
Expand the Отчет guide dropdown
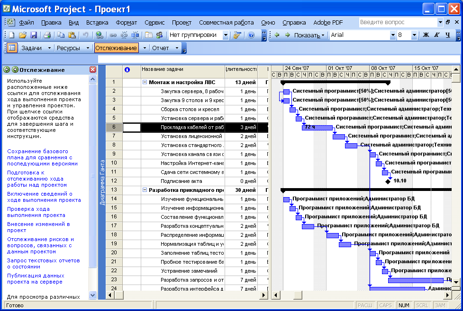click(177, 48)
